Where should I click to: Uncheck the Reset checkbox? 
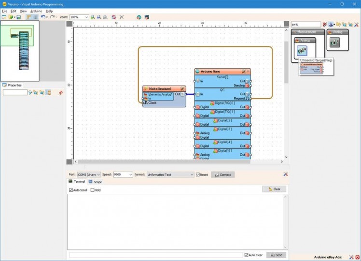point(198,174)
